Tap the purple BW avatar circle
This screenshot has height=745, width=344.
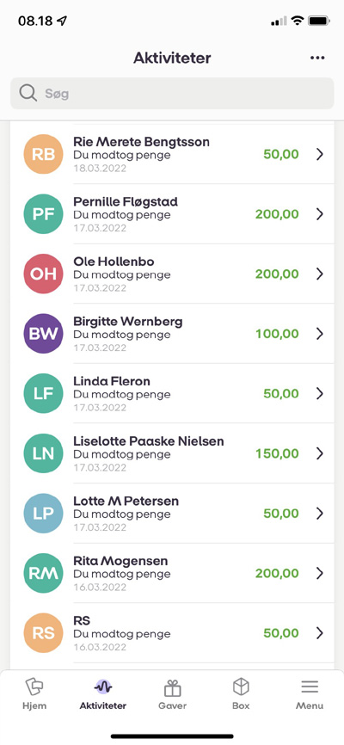[x=43, y=334]
